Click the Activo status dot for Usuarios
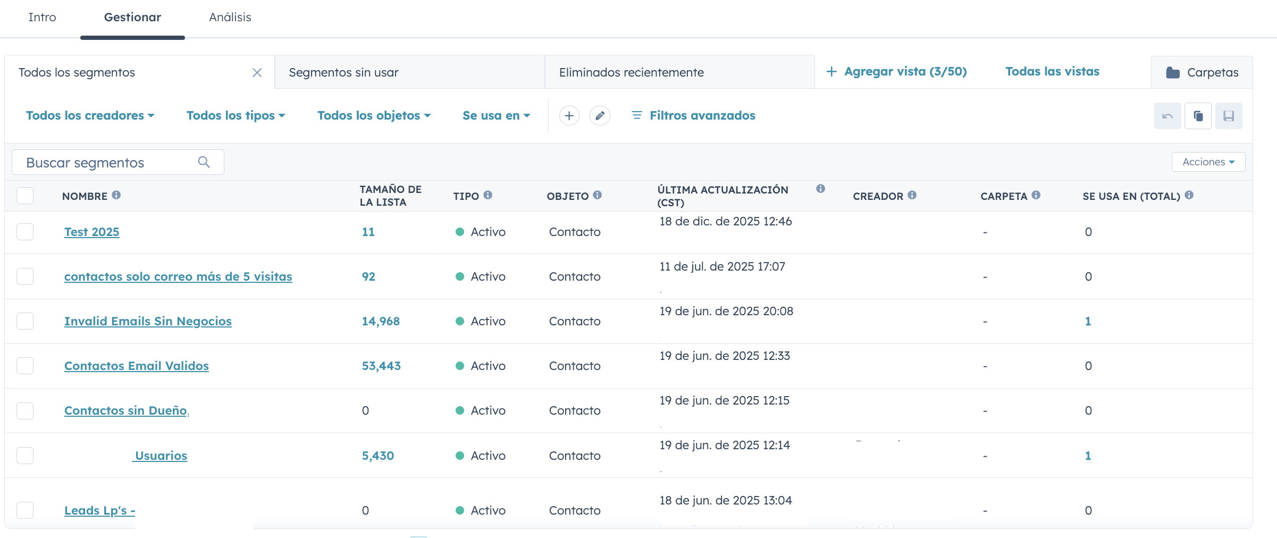This screenshot has width=1277, height=538. point(460,456)
